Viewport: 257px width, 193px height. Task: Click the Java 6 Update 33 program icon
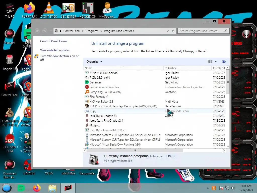87,116
